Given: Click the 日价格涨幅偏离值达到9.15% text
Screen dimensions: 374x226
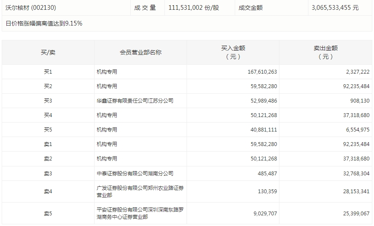Looking at the screenshot, I should click(x=44, y=23).
